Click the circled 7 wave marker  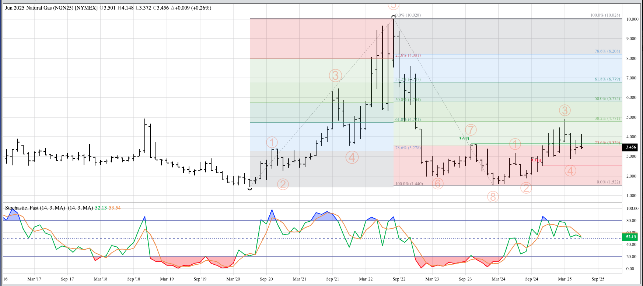click(x=471, y=130)
